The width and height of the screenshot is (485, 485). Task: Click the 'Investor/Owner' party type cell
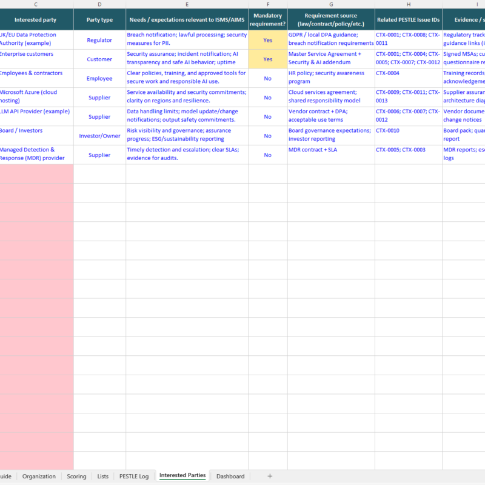pyautogui.click(x=99, y=136)
